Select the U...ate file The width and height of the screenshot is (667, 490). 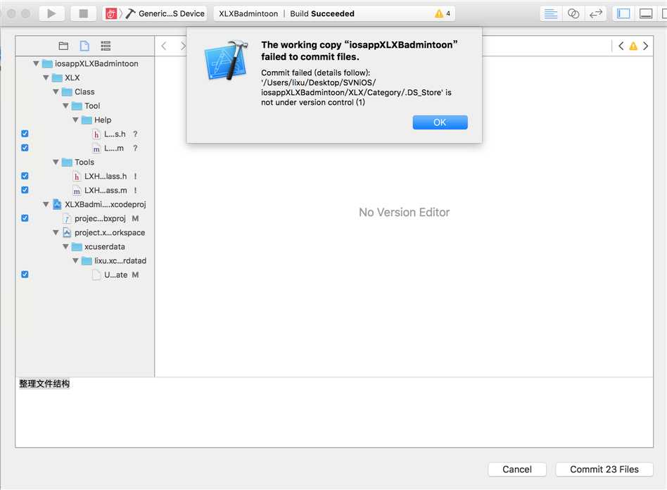point(110,275)
